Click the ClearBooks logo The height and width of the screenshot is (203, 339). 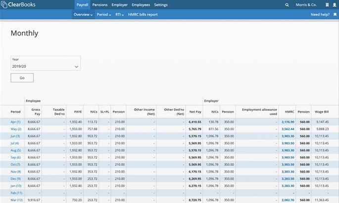(x=18, y=5)
